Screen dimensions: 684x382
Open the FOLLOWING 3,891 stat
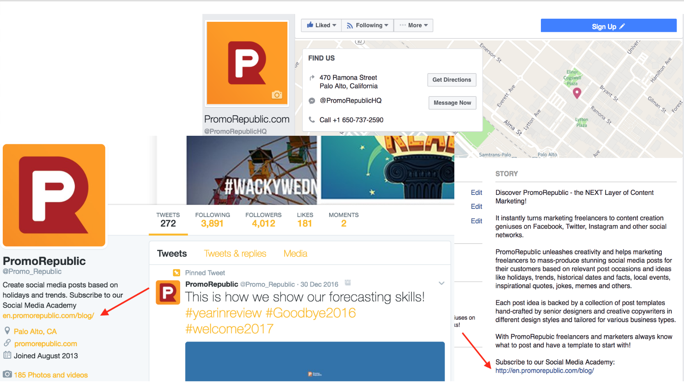click(213, 220)
